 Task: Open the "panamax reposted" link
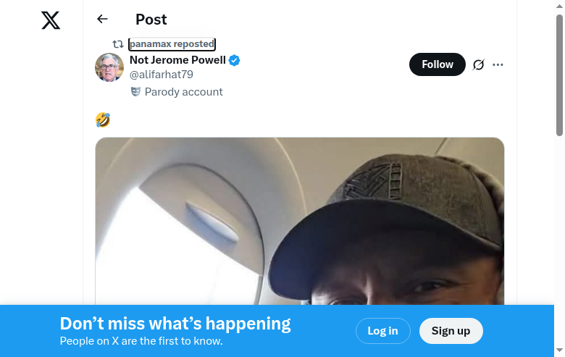coord(172,44)
